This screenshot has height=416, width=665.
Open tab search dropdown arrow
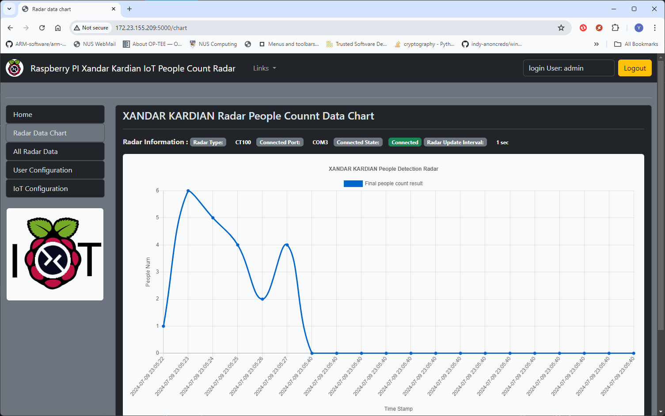coord(9,9)
